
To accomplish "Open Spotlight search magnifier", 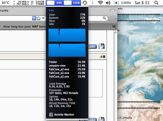I will click(x=156, y=3).
